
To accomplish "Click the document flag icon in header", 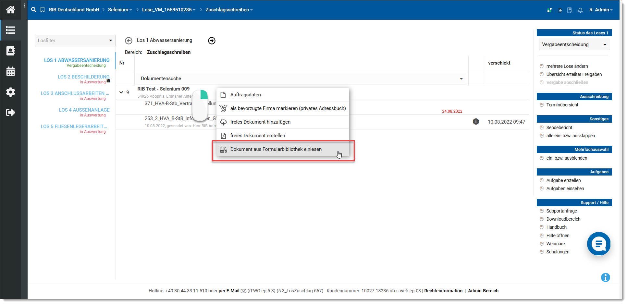I will click(x=570, y=10).
